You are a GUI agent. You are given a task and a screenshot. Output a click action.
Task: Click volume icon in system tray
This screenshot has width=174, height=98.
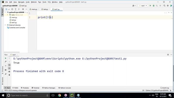click(153, 95)
